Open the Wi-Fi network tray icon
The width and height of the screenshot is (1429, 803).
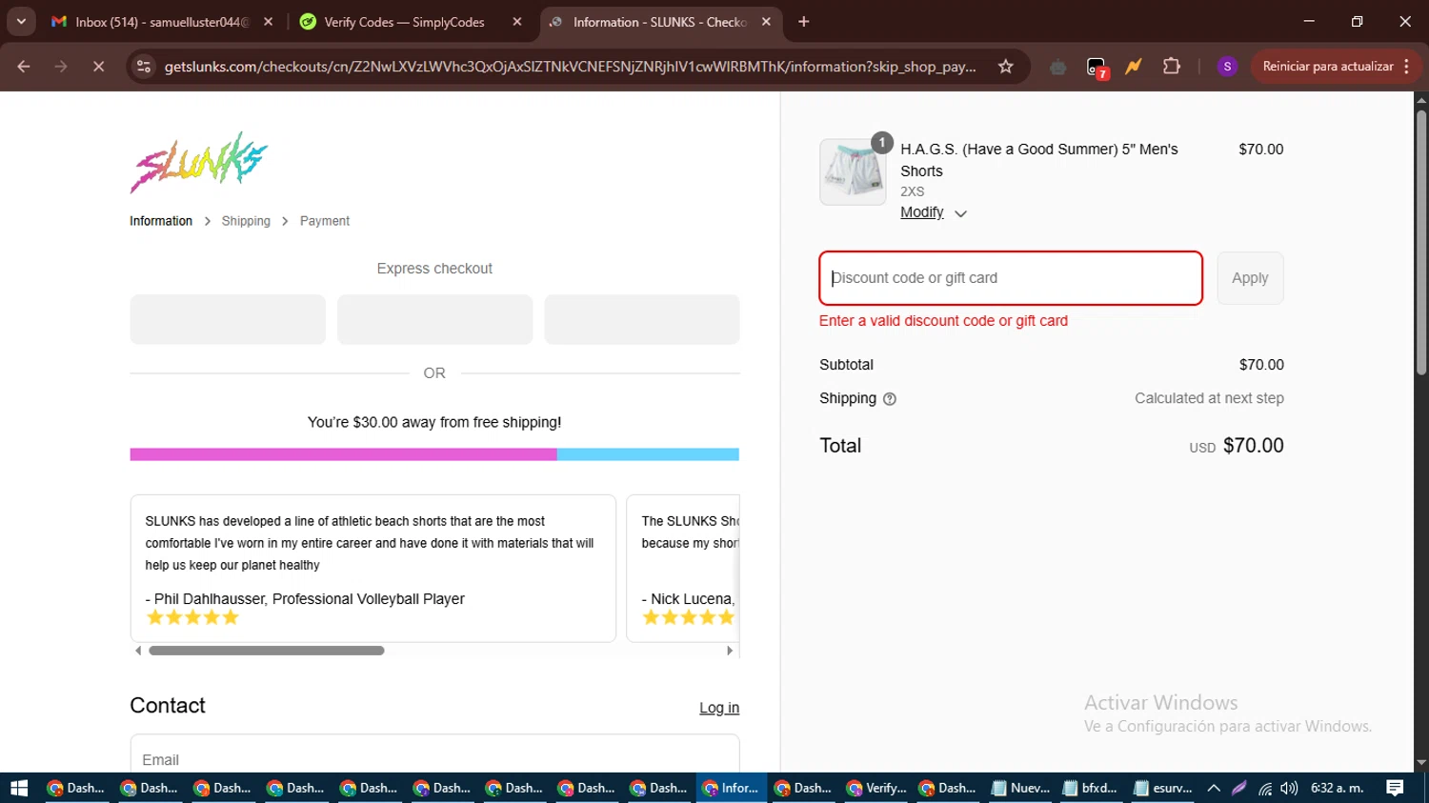(1265, 788)
